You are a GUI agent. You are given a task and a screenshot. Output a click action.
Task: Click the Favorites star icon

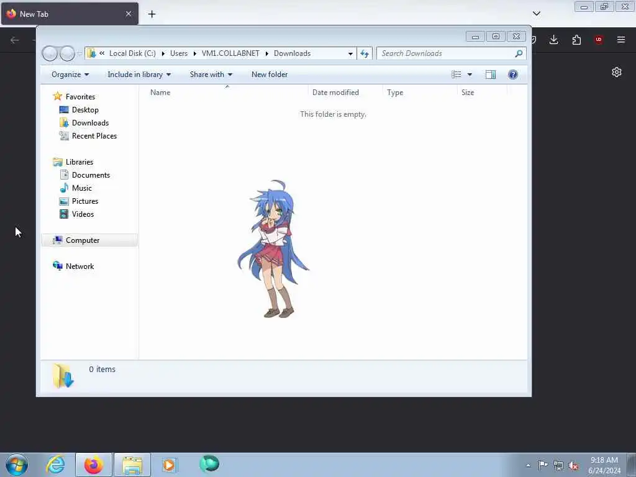tap(58, 96)
